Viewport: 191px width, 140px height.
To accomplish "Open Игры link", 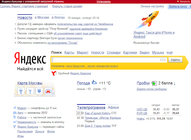I will (21, 136).
